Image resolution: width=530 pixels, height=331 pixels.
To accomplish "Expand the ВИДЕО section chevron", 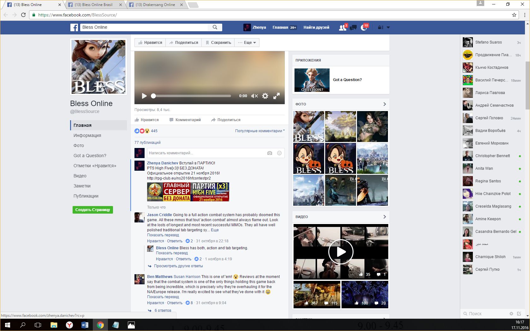I will click(x=384, y=217).
